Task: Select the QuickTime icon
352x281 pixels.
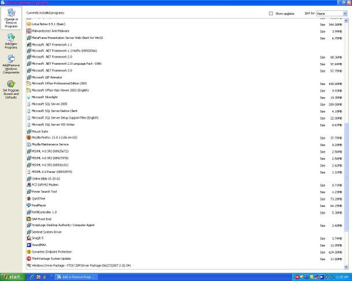Action: [29, 198]
